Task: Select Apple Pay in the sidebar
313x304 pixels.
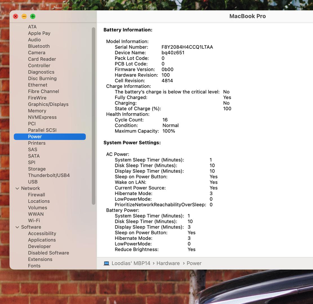Action: (39, 33)
